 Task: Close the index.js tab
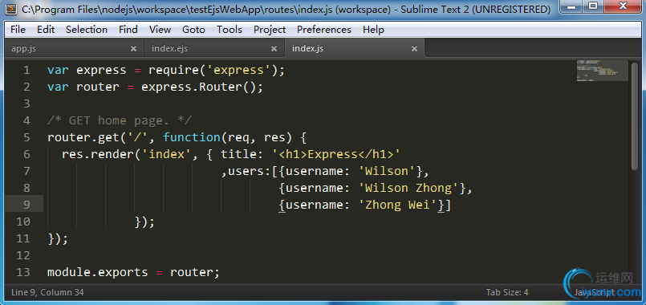(x=414, y=49)
